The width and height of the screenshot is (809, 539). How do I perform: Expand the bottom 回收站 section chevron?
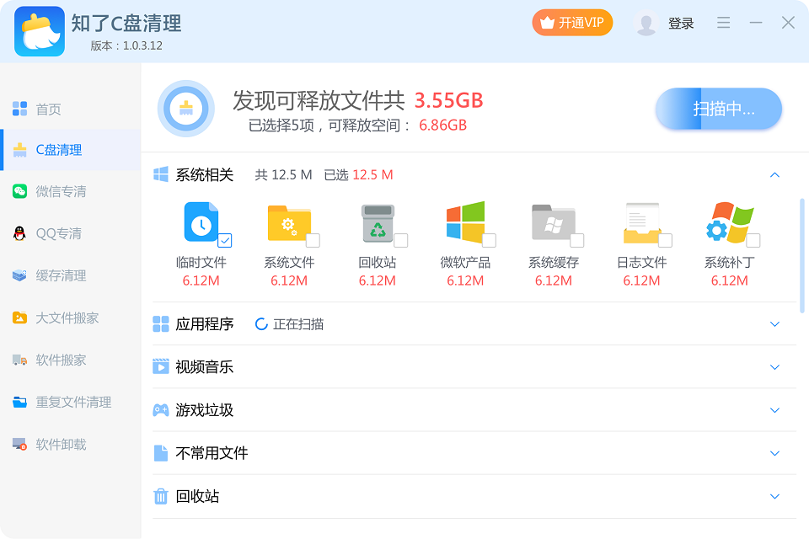[774, 497]
